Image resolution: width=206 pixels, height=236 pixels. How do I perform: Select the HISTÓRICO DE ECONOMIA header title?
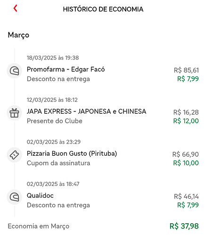click(103, 9)
